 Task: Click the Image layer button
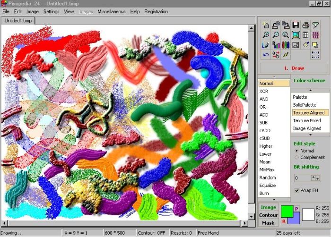268,207
